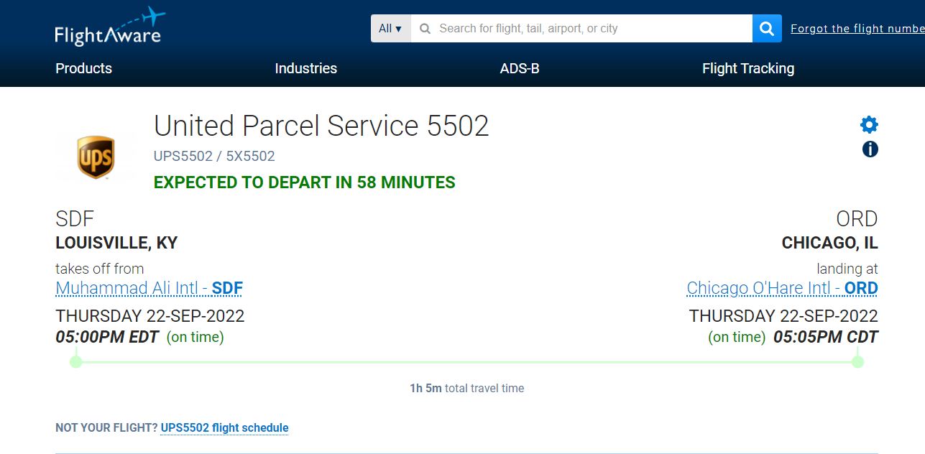
Task: Open the Chicago O'Hare Intl - ORD link
Action: pos(782,289)
